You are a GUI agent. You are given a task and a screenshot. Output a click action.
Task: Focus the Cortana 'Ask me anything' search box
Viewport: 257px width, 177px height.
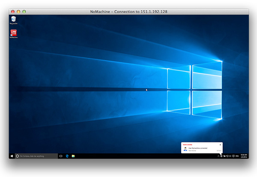click(36, 156)
